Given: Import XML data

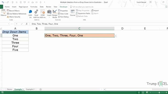Looking at the screenshot, I should [95, 10].
